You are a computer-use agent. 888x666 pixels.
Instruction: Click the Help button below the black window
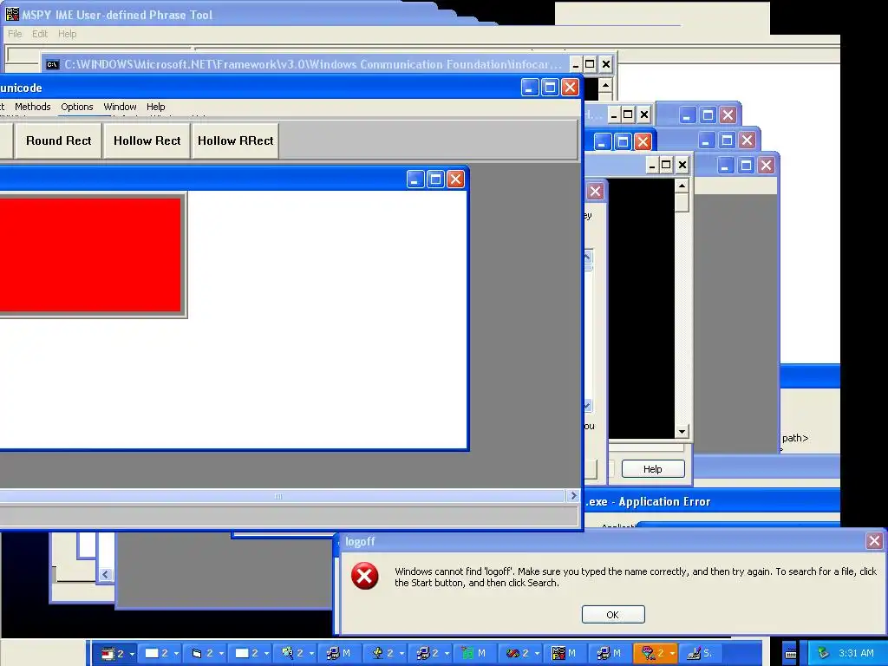(653, 469)
